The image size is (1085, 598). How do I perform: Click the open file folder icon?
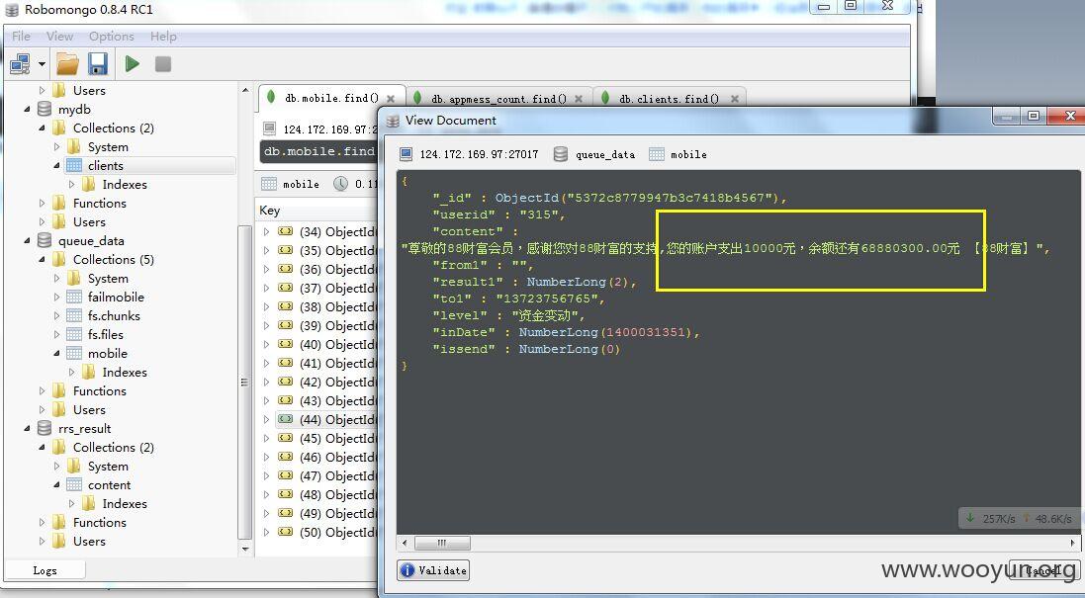pyautogui.click(x=67, y=64)
